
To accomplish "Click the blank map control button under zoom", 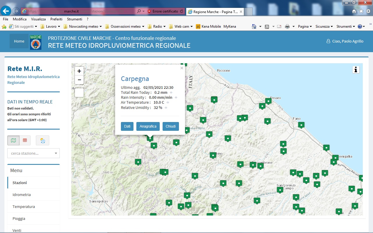I will click(79, 93).
